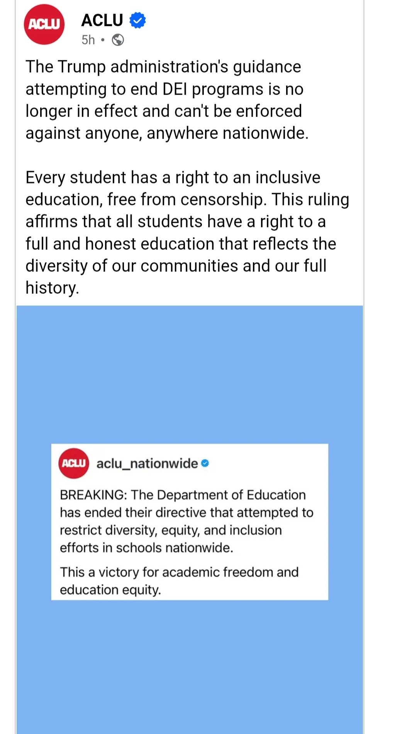Click the small ACLU logo inside the image
Image resolution: width=417 pixels, height=734 pixels.
point(73,463)
